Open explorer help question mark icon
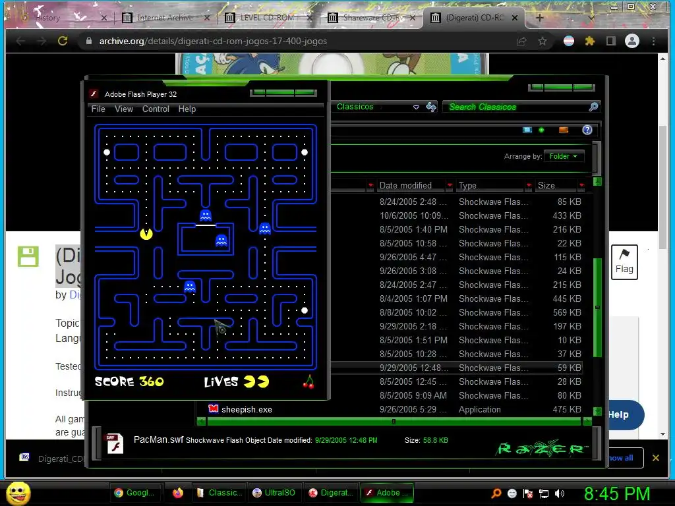The height and width of the screenshot is (506, 675). pyautogui.click(x=587, y=130)
